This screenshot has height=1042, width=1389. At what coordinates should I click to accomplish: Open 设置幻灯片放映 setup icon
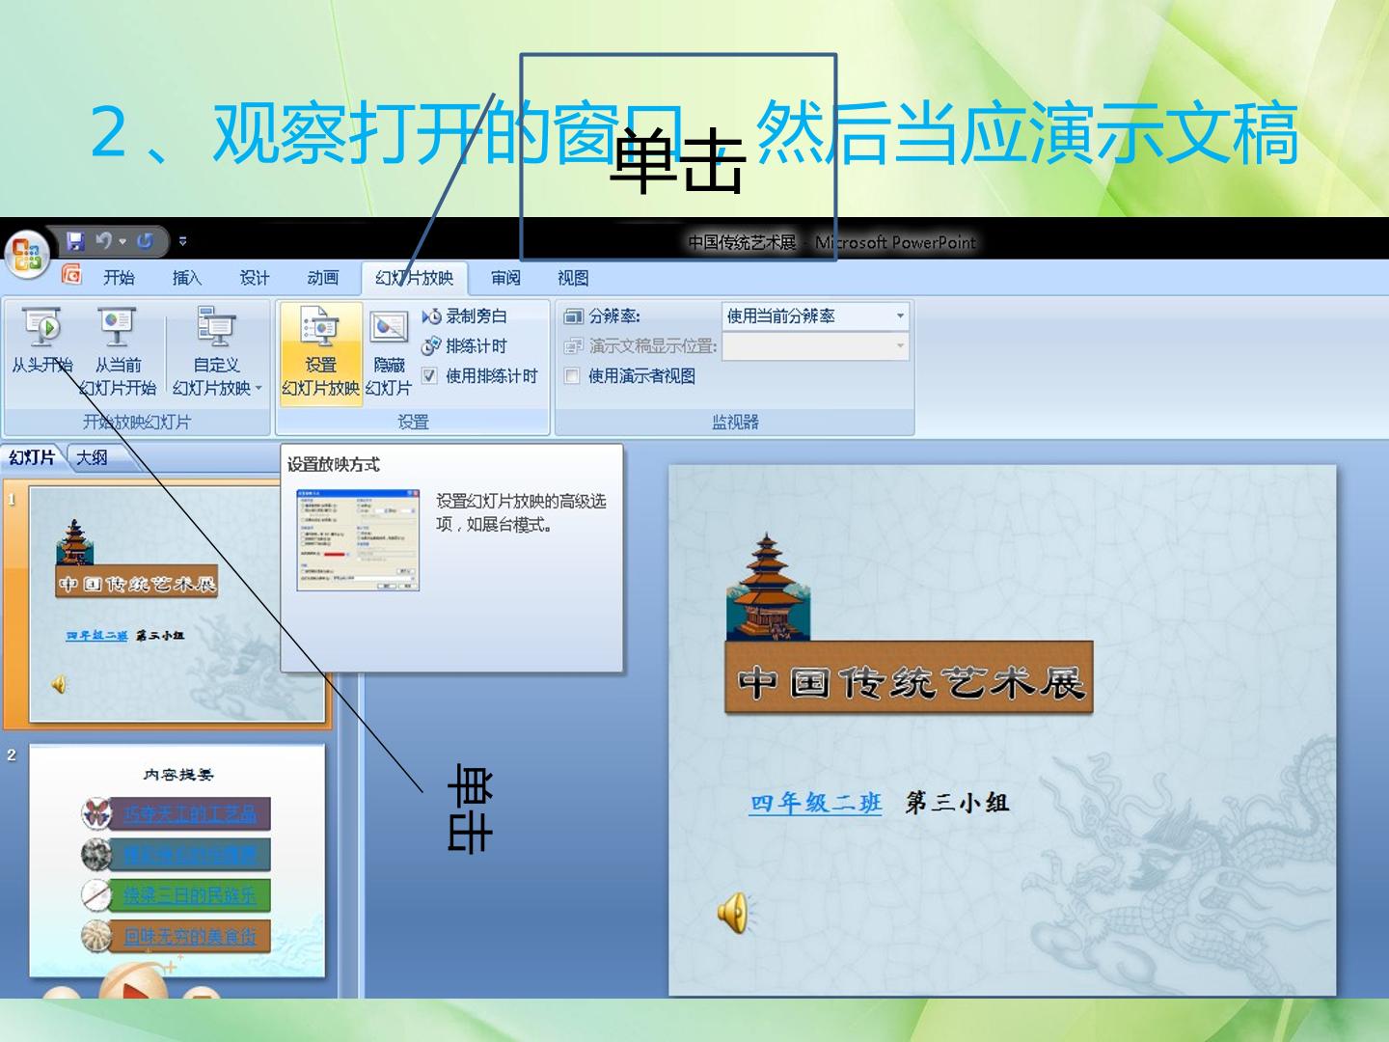[320, 351]
